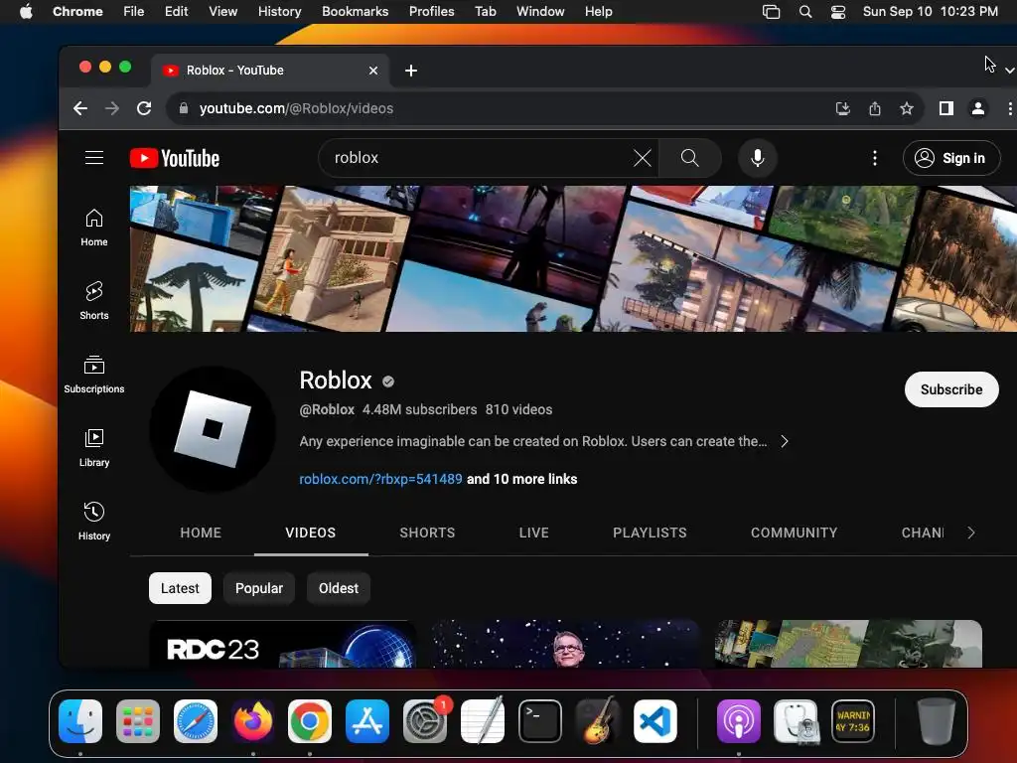Launch Firefox from the Dock

[x=253, y=721]
